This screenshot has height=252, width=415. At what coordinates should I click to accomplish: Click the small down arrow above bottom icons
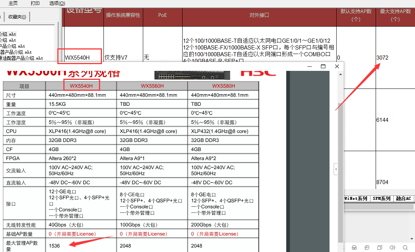[x=412, y=239]
